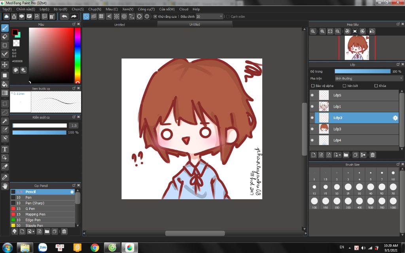Zoom out on Navigator panel
This screenshot has height=253, width=405.
[337, 31]
